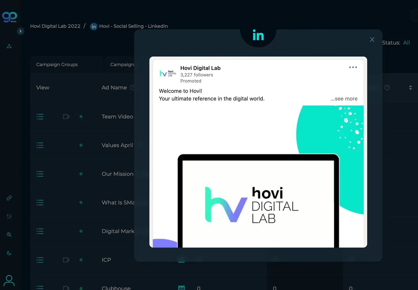Click the Hovi Digital Lab page name

(x=200, y=68)
